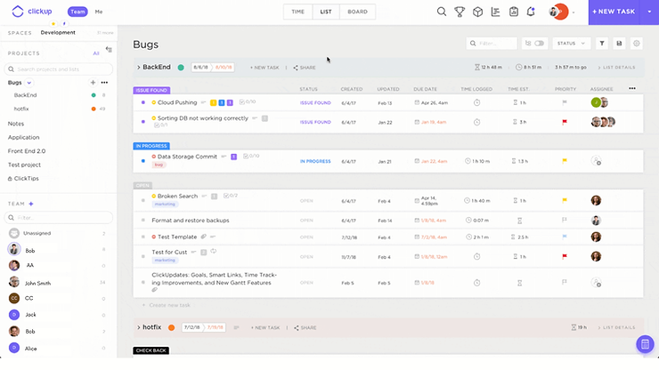Click Create new task link

pos(166,305)
